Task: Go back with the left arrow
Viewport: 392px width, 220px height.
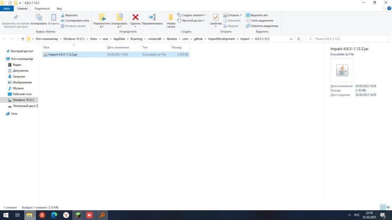Action: (4, 39)
